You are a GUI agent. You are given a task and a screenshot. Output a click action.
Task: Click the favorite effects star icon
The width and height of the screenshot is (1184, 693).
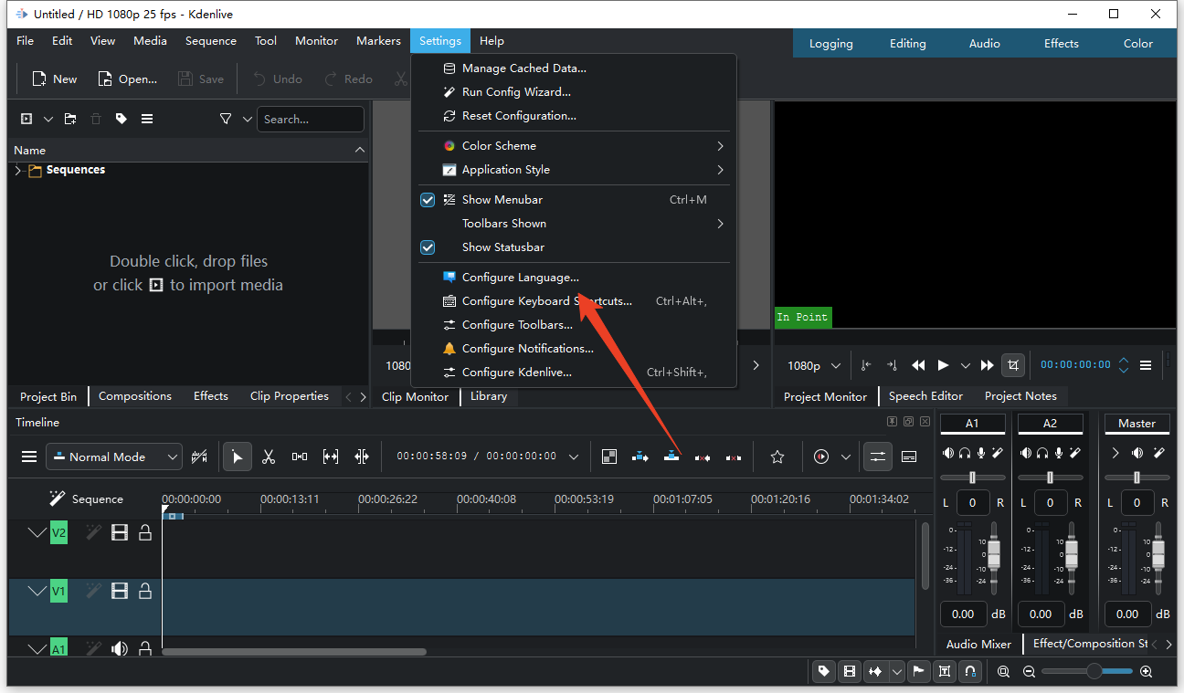pyautogui.click(x=777, y=457)
